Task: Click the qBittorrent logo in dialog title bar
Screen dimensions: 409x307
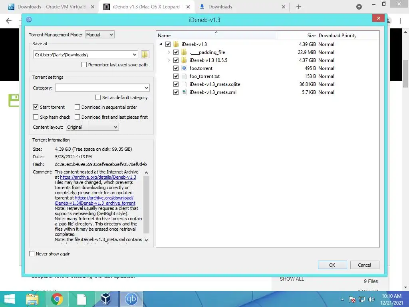Action: [29, 20]
